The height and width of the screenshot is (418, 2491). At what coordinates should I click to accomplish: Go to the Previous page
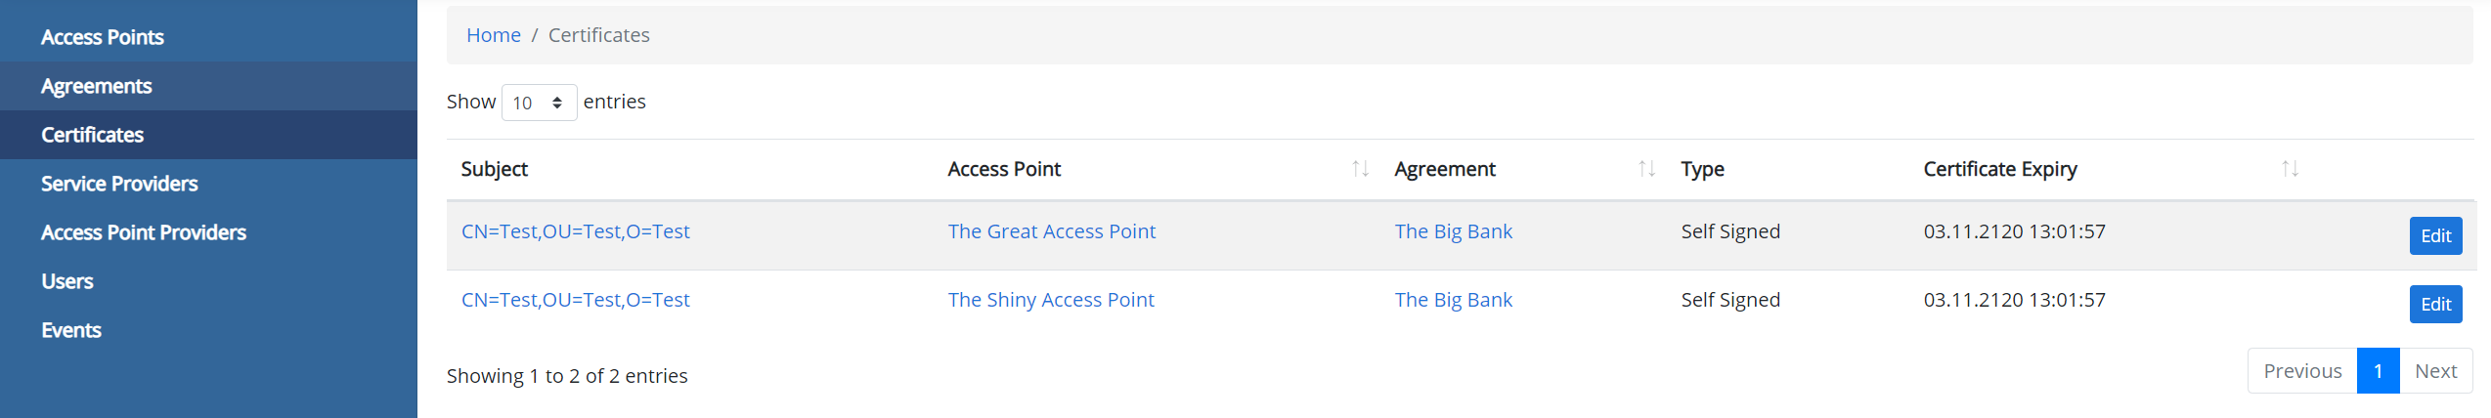pos(2301,371)
